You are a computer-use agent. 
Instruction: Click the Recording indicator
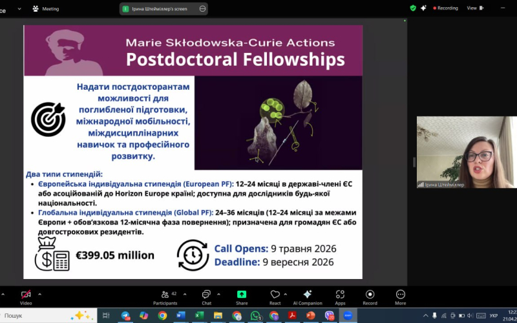tap(445, 8)
